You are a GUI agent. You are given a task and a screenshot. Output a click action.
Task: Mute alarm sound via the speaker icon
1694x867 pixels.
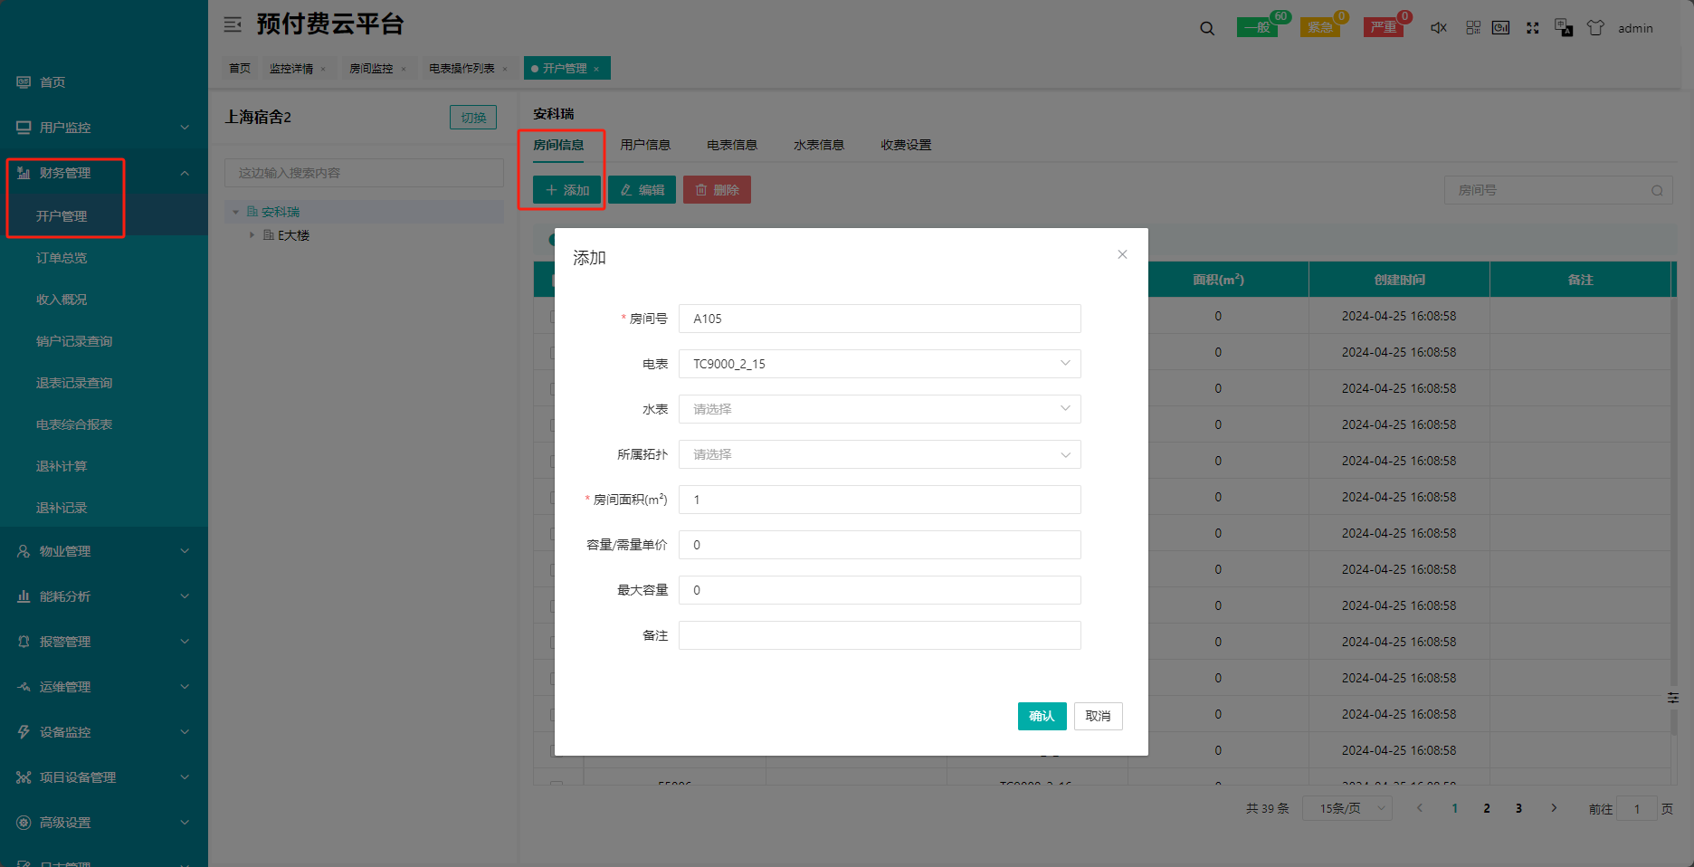[x=1438, y=28]
